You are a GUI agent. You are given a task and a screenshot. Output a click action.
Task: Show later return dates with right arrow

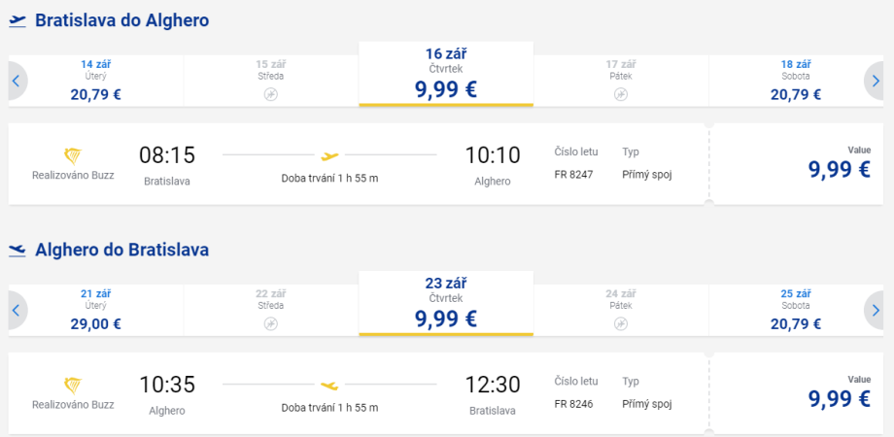click(877, 311)
